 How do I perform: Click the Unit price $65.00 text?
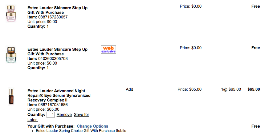pyautogui.click(x=43, y=109)
